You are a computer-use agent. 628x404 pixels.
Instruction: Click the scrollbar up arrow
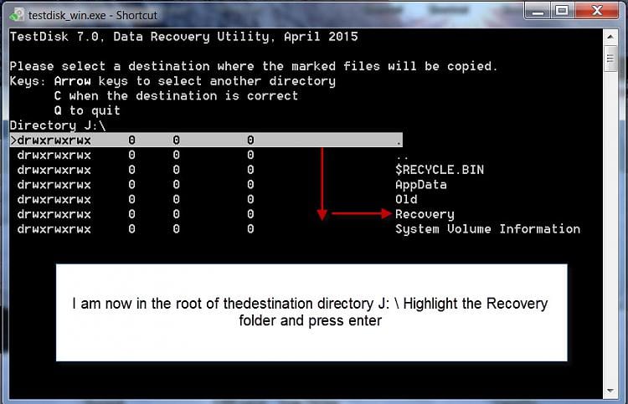tap(610, 37)
